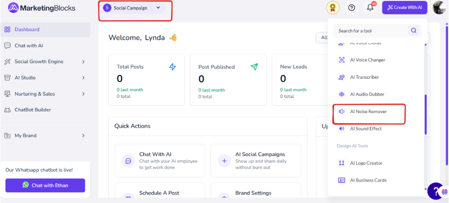Click the AI Noise Remover speaker icon
Viewport: 449px width, 203px height.
[342, 111]
